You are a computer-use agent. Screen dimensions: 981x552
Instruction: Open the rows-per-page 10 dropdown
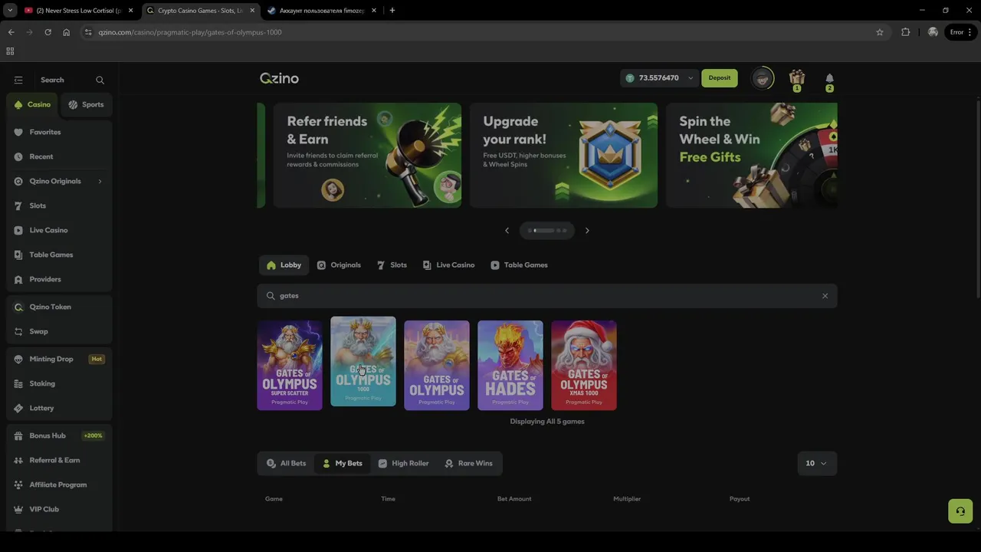[817, 463]
